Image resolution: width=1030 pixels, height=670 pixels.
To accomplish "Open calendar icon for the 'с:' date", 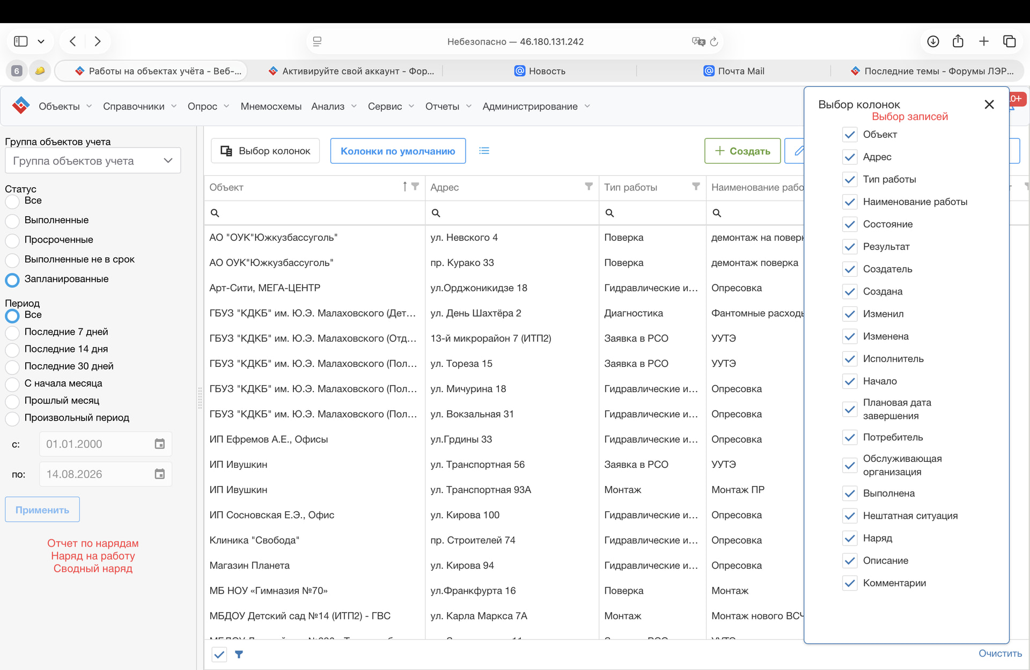I will (x=160, y=444).
